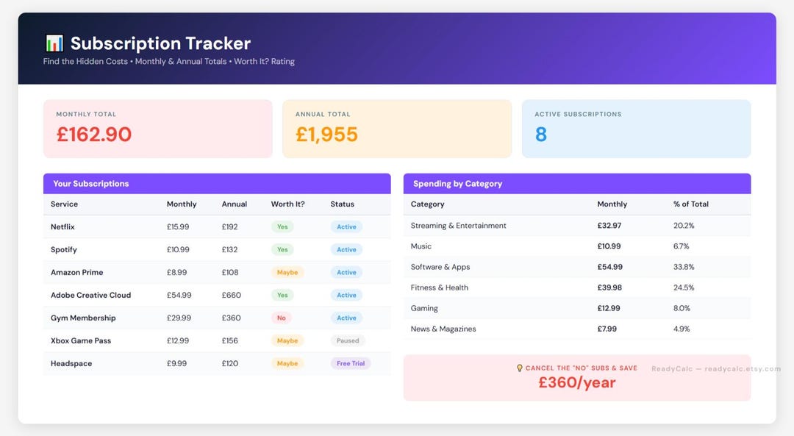Select the Headspace service cell

tap(71, 364)
